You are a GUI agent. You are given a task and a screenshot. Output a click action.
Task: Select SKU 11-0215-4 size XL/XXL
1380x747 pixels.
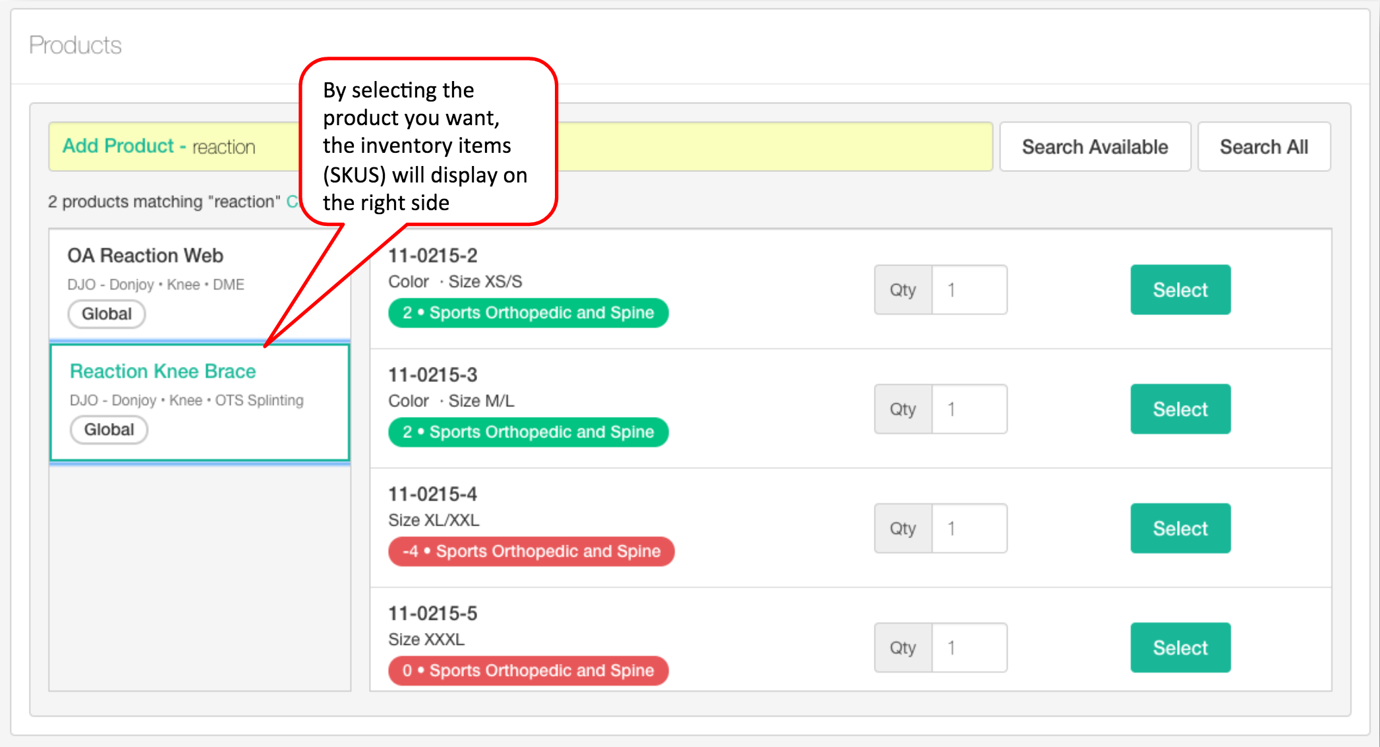[x=1180, y=528]
